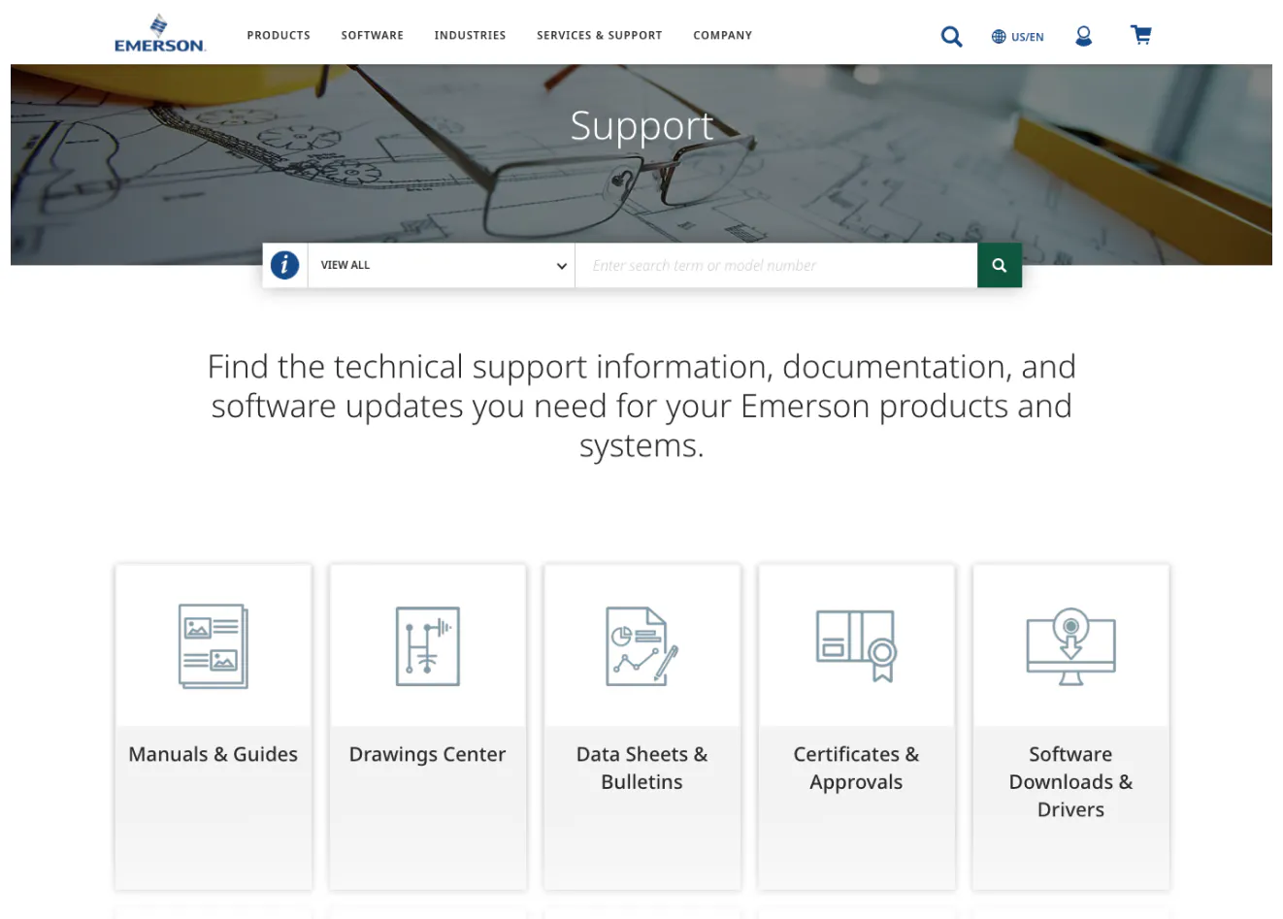1283x919 pixels.
Task: Open the Industries menu
Action: [470, 35]
